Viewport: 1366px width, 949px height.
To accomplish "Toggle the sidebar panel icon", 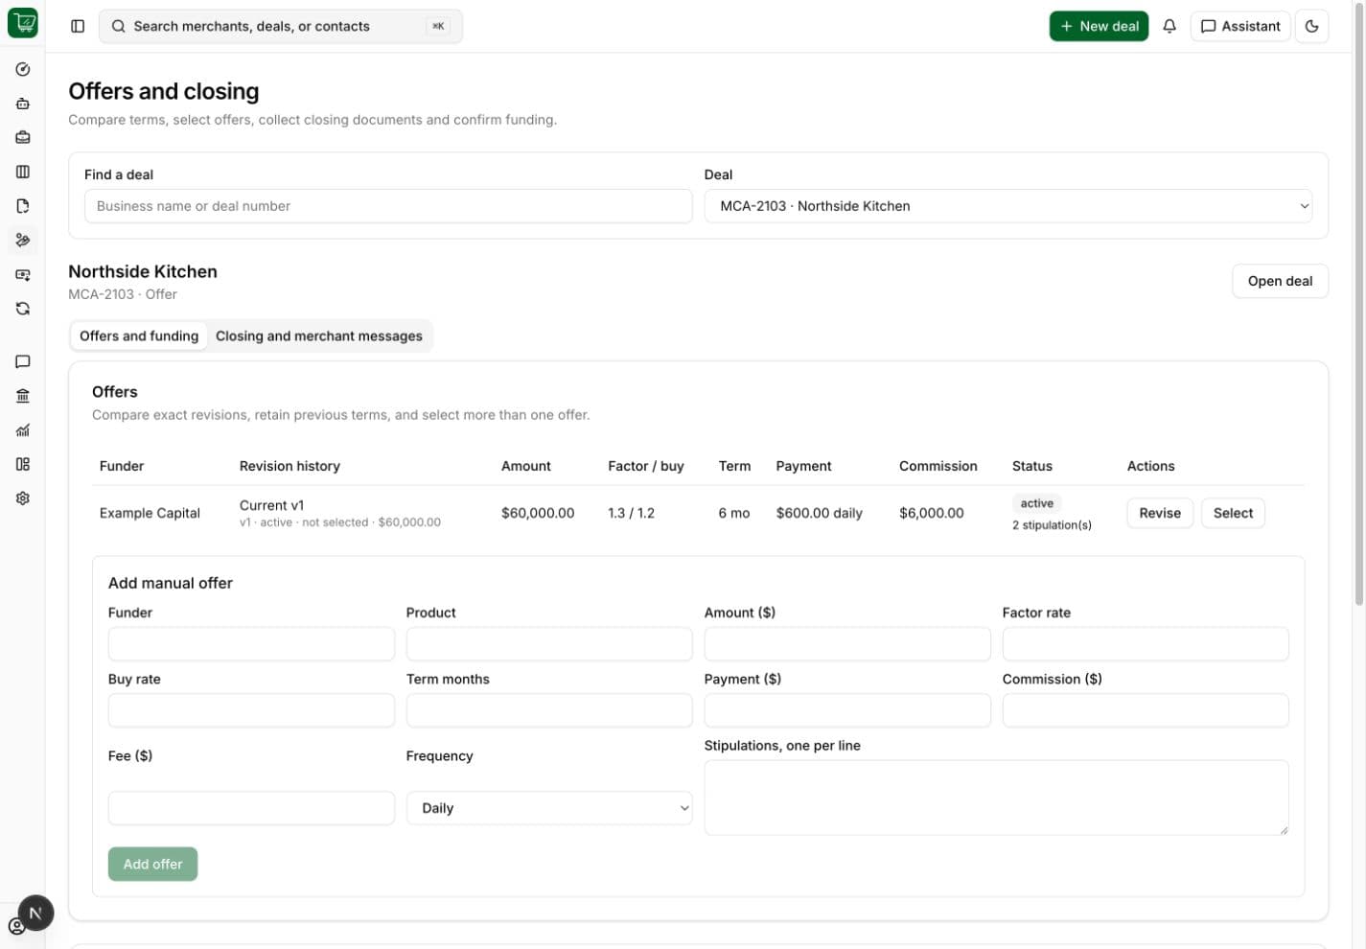I will (x=78, y=26).
